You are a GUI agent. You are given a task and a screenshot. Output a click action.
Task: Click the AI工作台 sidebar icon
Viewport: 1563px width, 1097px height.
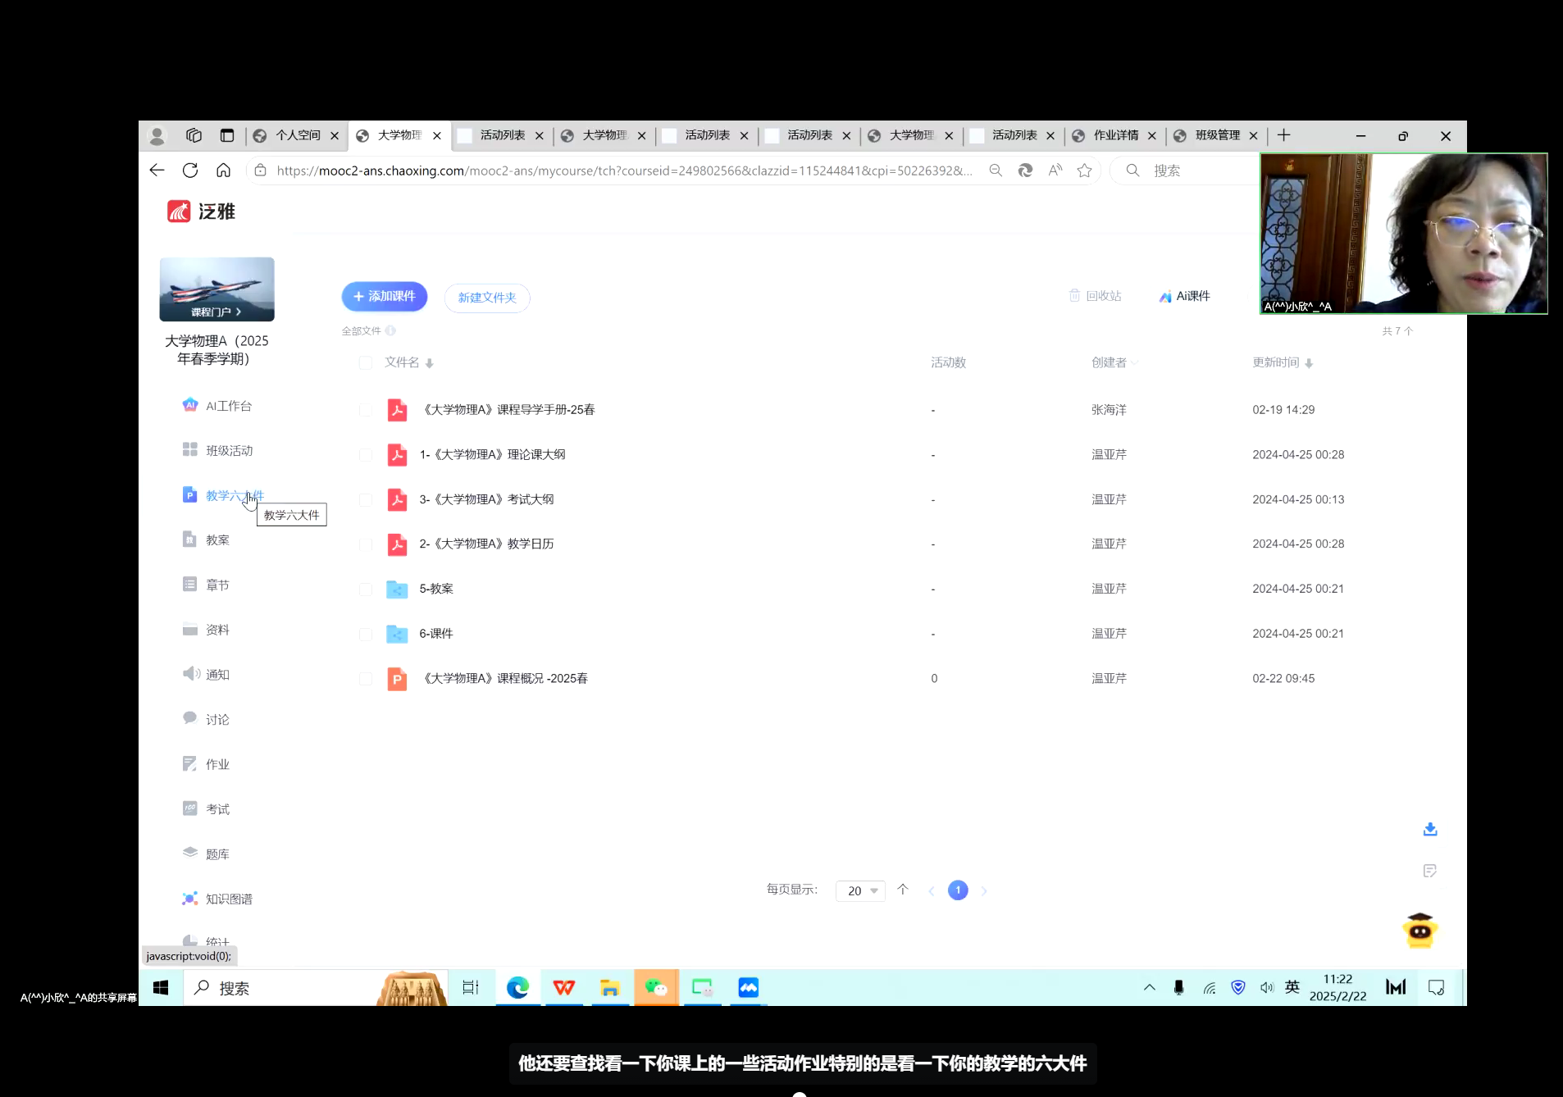(x=189, y=405)
